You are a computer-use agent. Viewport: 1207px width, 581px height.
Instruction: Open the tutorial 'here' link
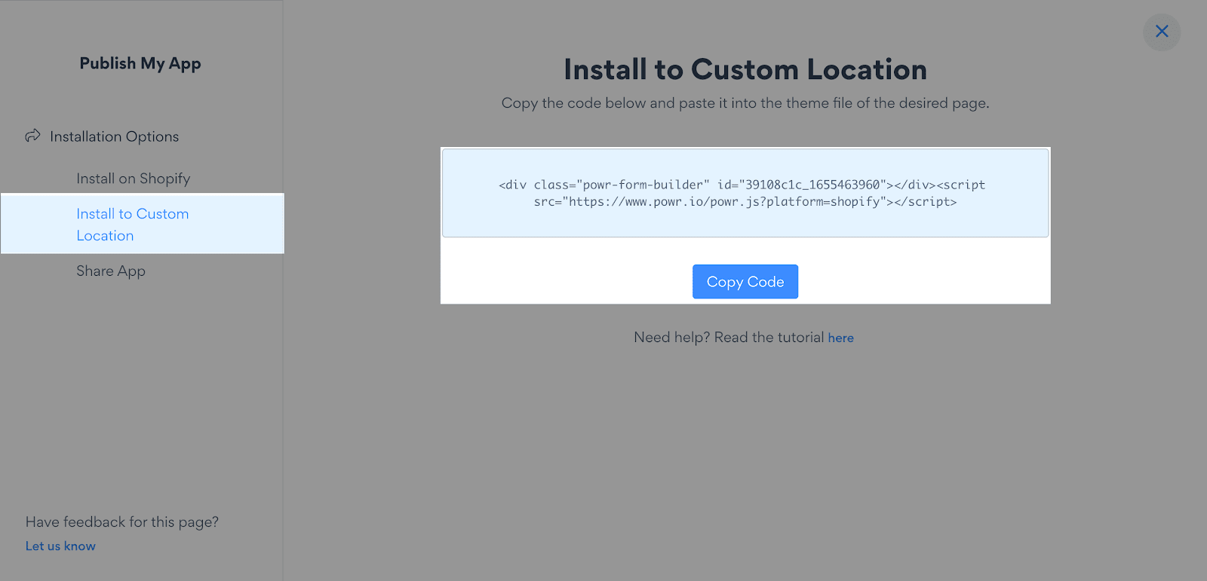click(x=840, y=338)
